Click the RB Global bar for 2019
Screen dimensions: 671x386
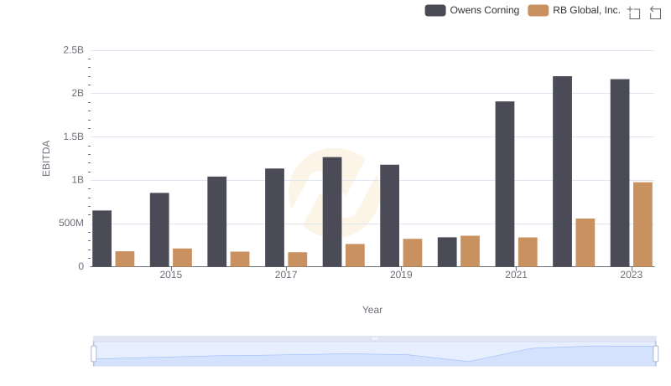coord(413,253)
